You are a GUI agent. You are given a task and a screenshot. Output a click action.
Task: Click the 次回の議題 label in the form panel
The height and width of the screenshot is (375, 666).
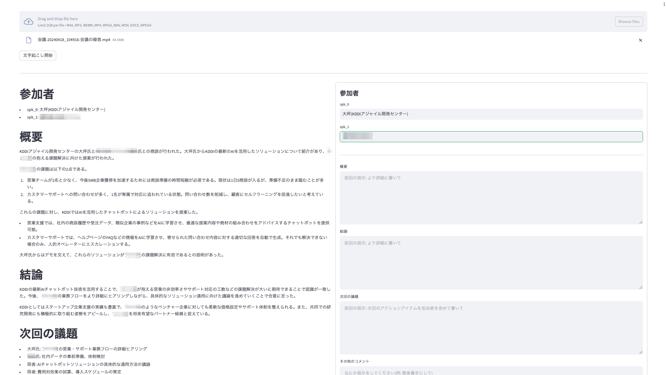coord(349,296)
